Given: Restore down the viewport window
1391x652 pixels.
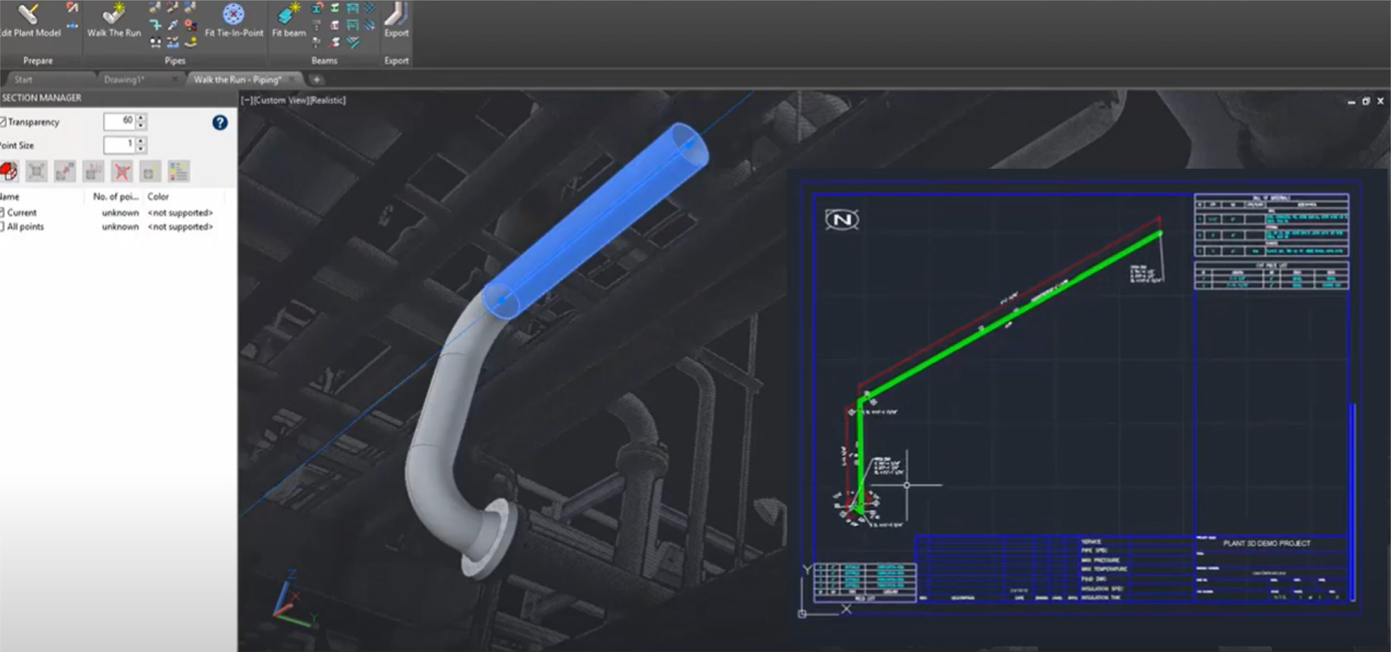Looking at the screenshot, I should 1366,101.
